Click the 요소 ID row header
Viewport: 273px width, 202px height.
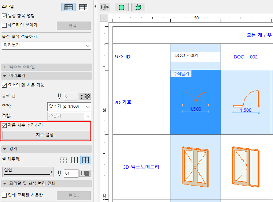coord(122,57)
